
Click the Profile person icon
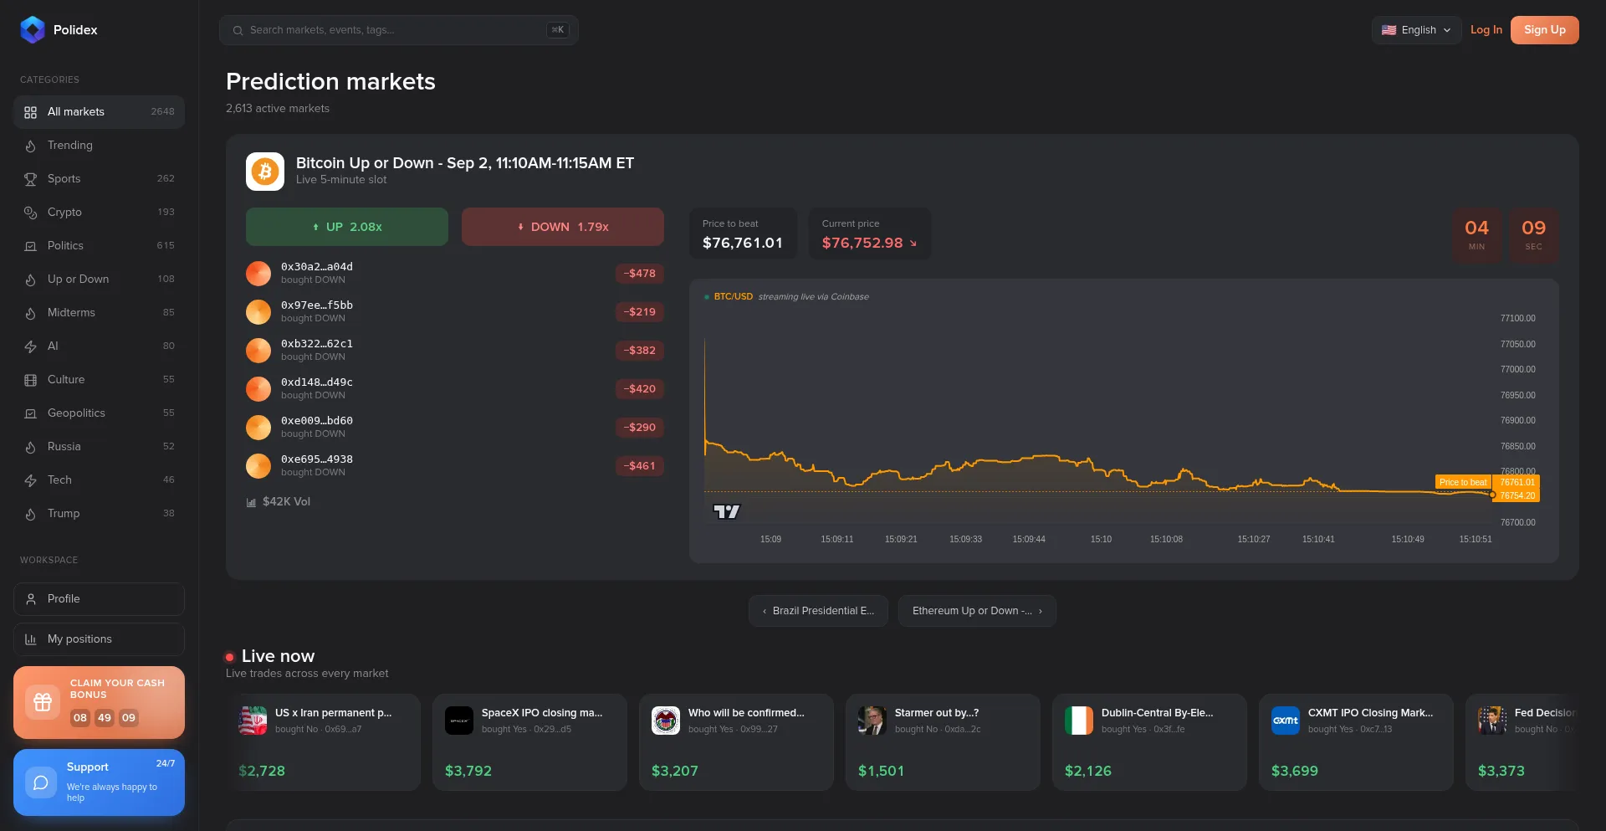(31, 599)
